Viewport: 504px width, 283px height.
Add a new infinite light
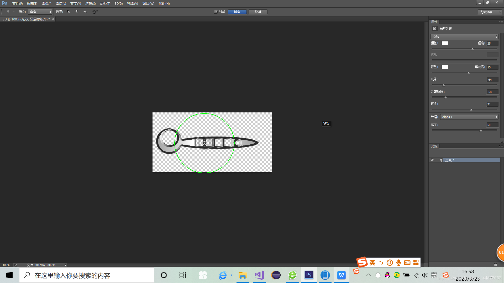[x=85, y=12]
